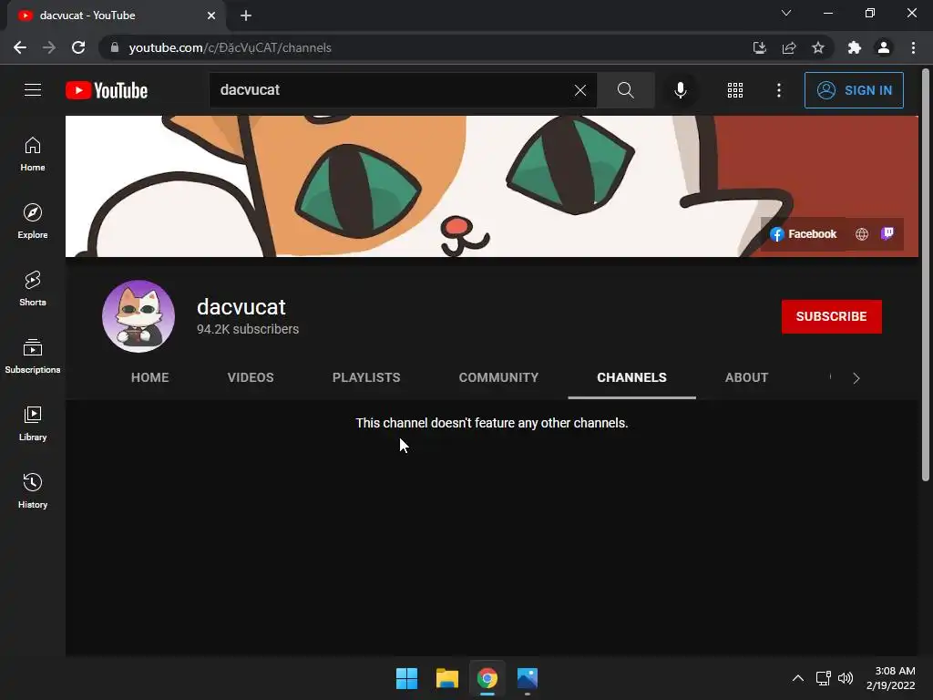
Task: Switch to the COMMUNITY tab
Action: pos(498,377)
